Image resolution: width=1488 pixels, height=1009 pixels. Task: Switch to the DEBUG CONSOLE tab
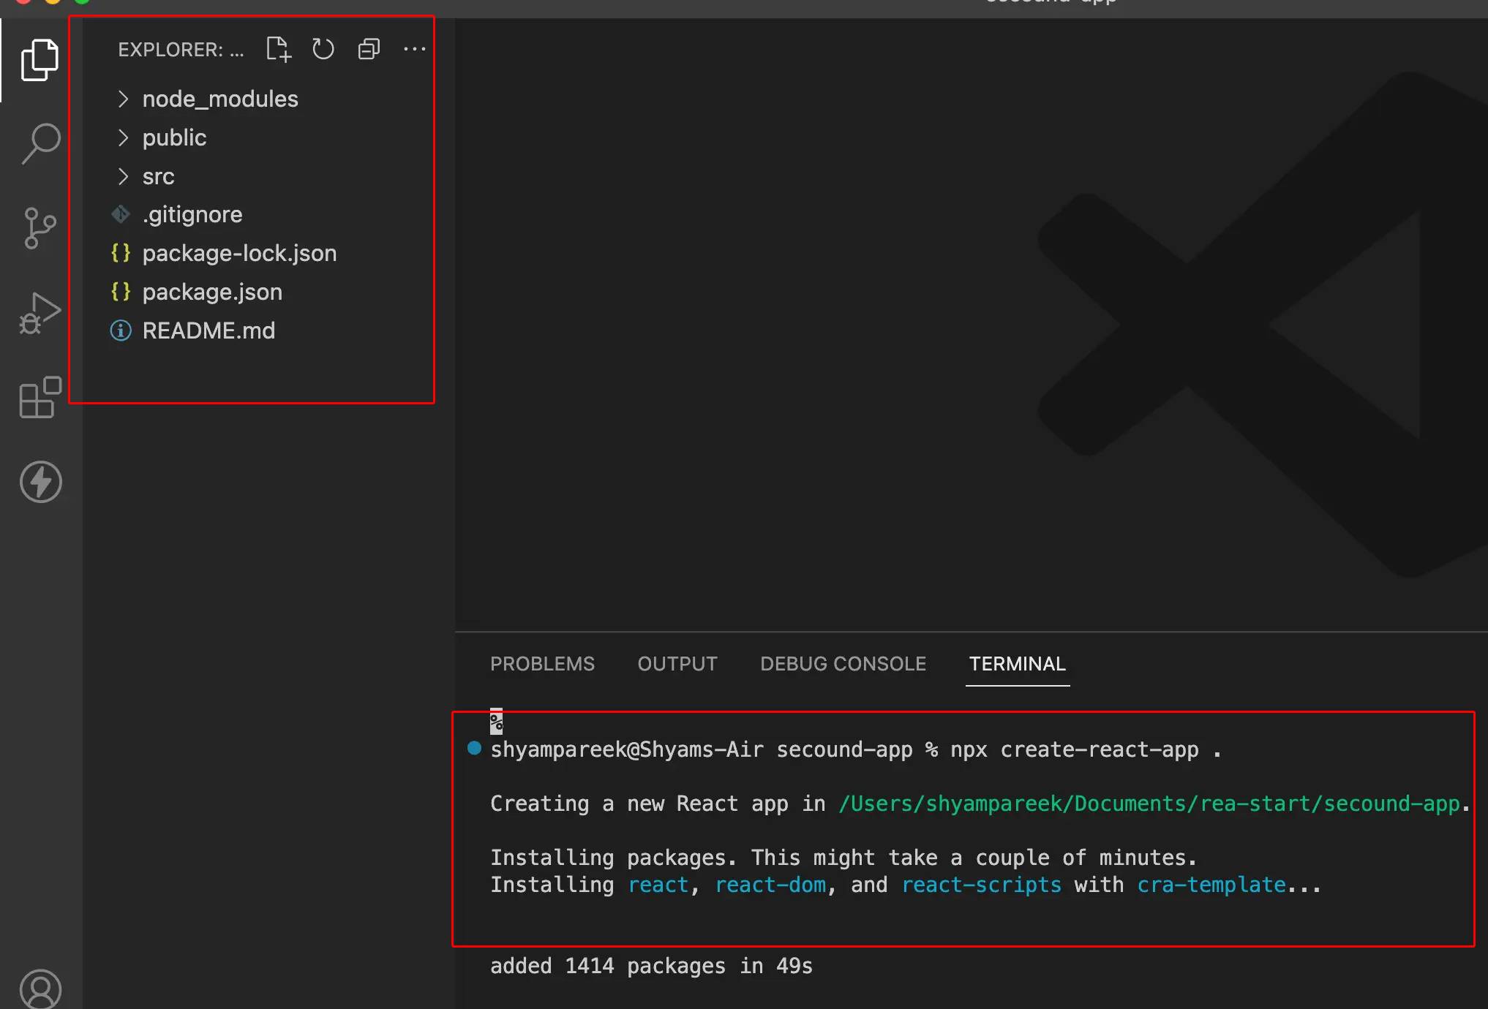(843, 664)
